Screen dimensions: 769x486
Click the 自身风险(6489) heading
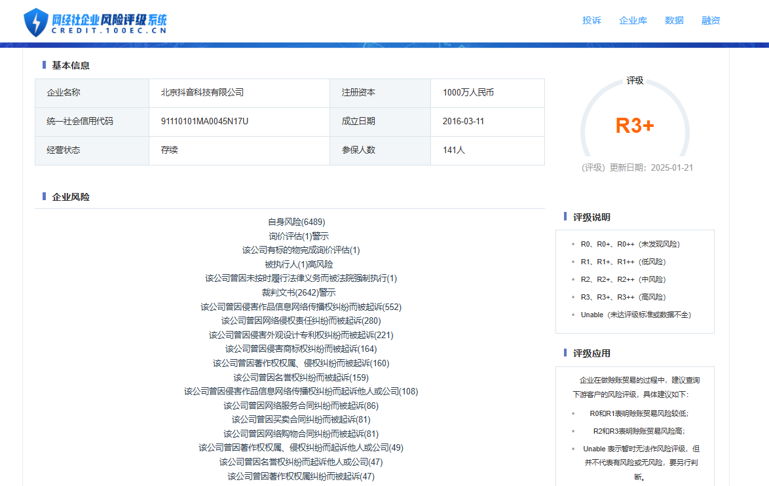pyautogui.click(x=296, y=222)
